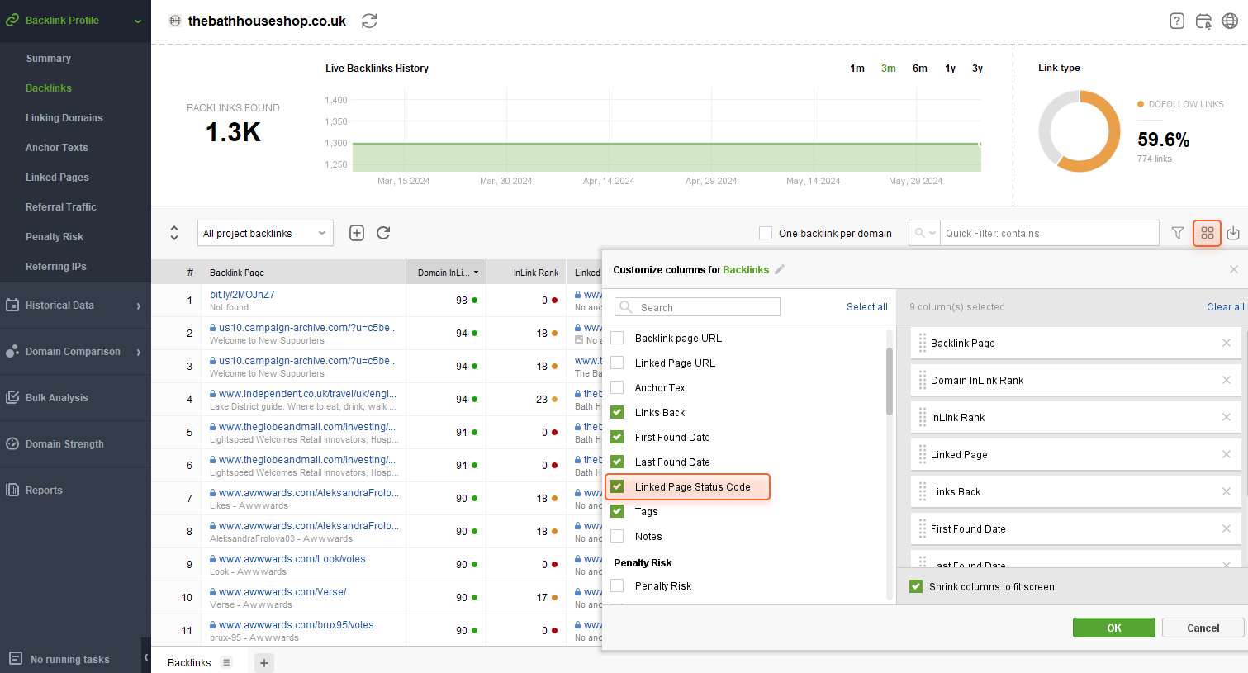
Task: Expand the Historical Data arrow
Action: tap(138, 306)
